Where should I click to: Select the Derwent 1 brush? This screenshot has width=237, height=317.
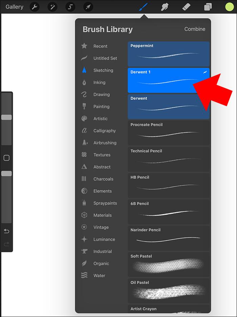point(169,80)
